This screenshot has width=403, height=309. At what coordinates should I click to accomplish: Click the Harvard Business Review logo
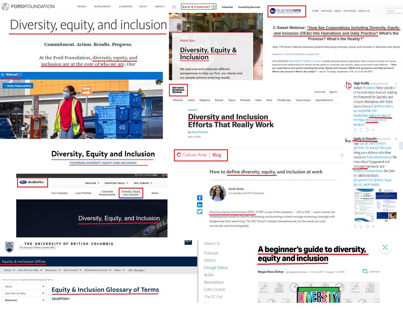pos(178,90)
